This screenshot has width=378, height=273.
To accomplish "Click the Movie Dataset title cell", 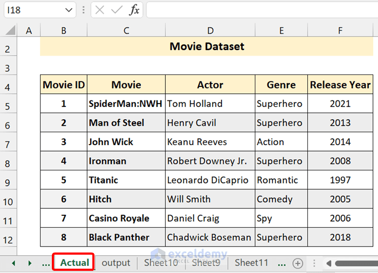I will [207, 46].
